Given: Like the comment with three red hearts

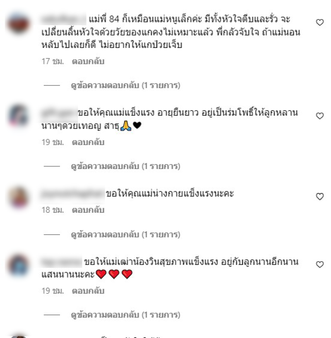Looking at the screenshot, I should 320,264.
